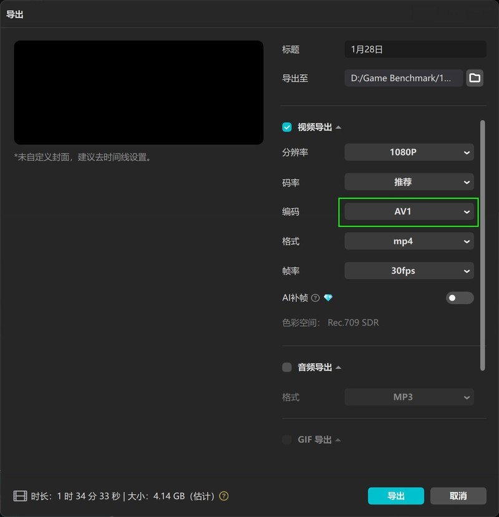Open the 码率 dropdown showing 推荐
This screenshot has height=517, width=499.
pyautogui.click(x=409, y=181)
